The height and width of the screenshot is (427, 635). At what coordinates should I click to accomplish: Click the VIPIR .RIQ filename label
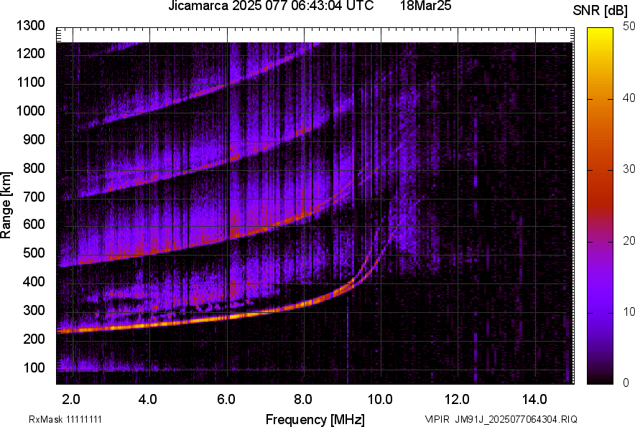click(x=501, y=419)
